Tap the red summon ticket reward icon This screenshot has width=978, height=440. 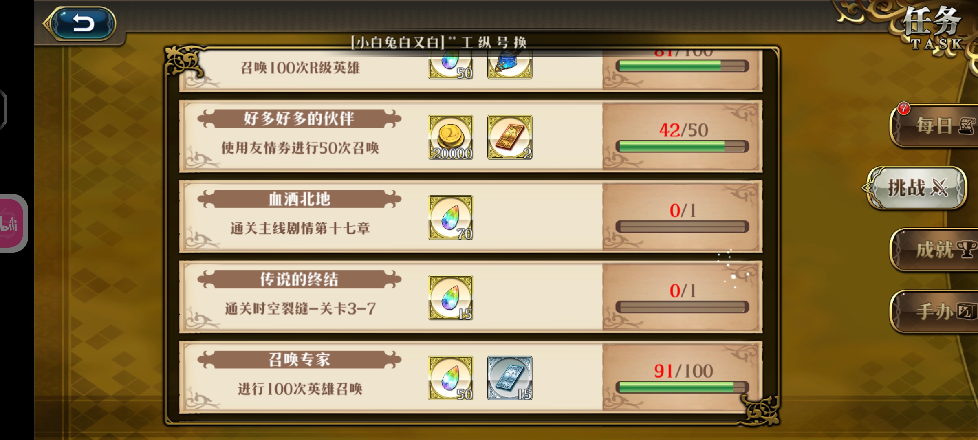tap(510, 137)
